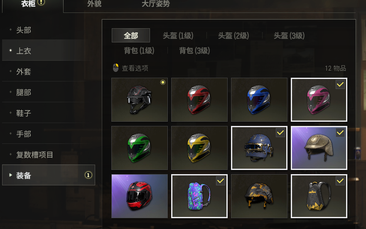
Task: Toggle checkmark on the black-gold backpack
Action: 340,181
